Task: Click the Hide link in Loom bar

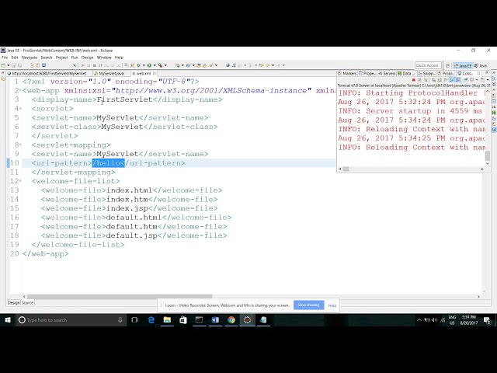Action: (x=332, y=305)
